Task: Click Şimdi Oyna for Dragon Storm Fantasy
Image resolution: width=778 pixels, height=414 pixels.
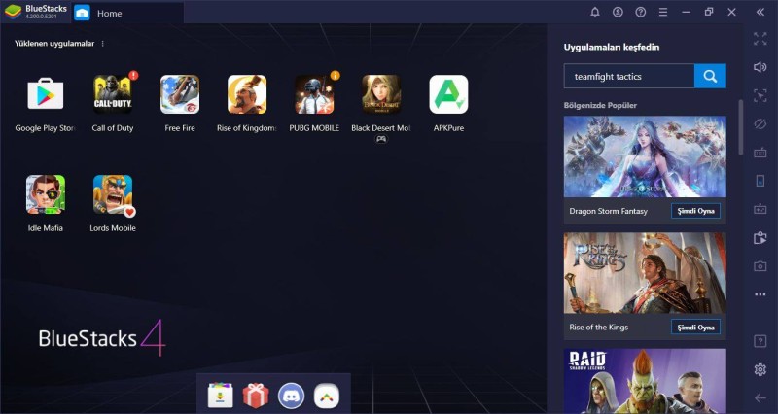Action: [695, 211]
